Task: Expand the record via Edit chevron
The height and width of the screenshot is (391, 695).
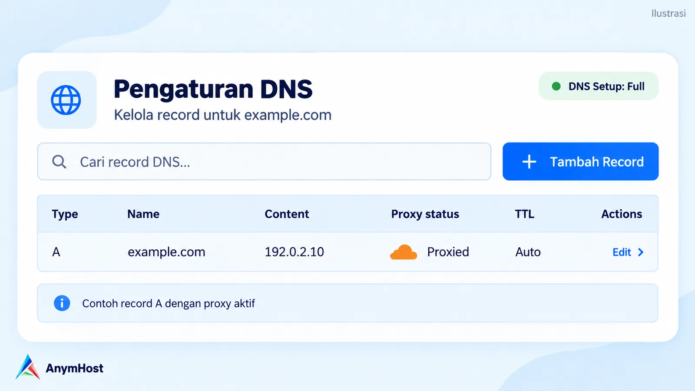Action: coord(641,252)
